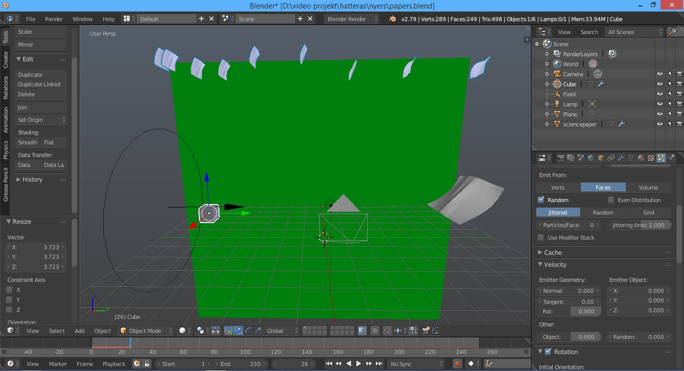The width and height of the screenshot is (684, 371).
Task: Click the Normal velocity value field
Action: 569,291
